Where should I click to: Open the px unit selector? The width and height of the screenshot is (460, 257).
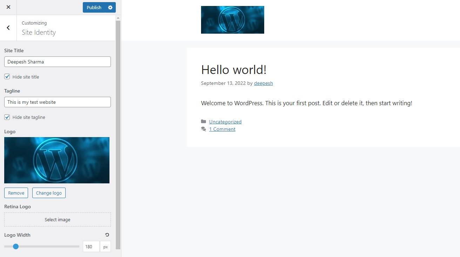pyautogui.click(x=105, y=246)
